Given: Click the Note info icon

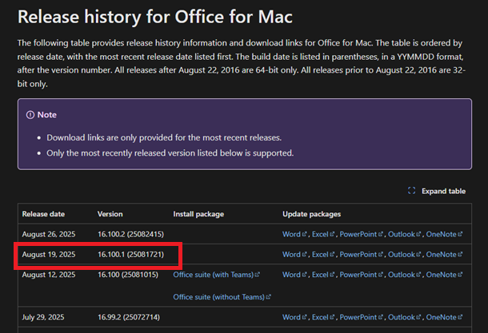Looking at the screenshot, I should pos(30,115).
